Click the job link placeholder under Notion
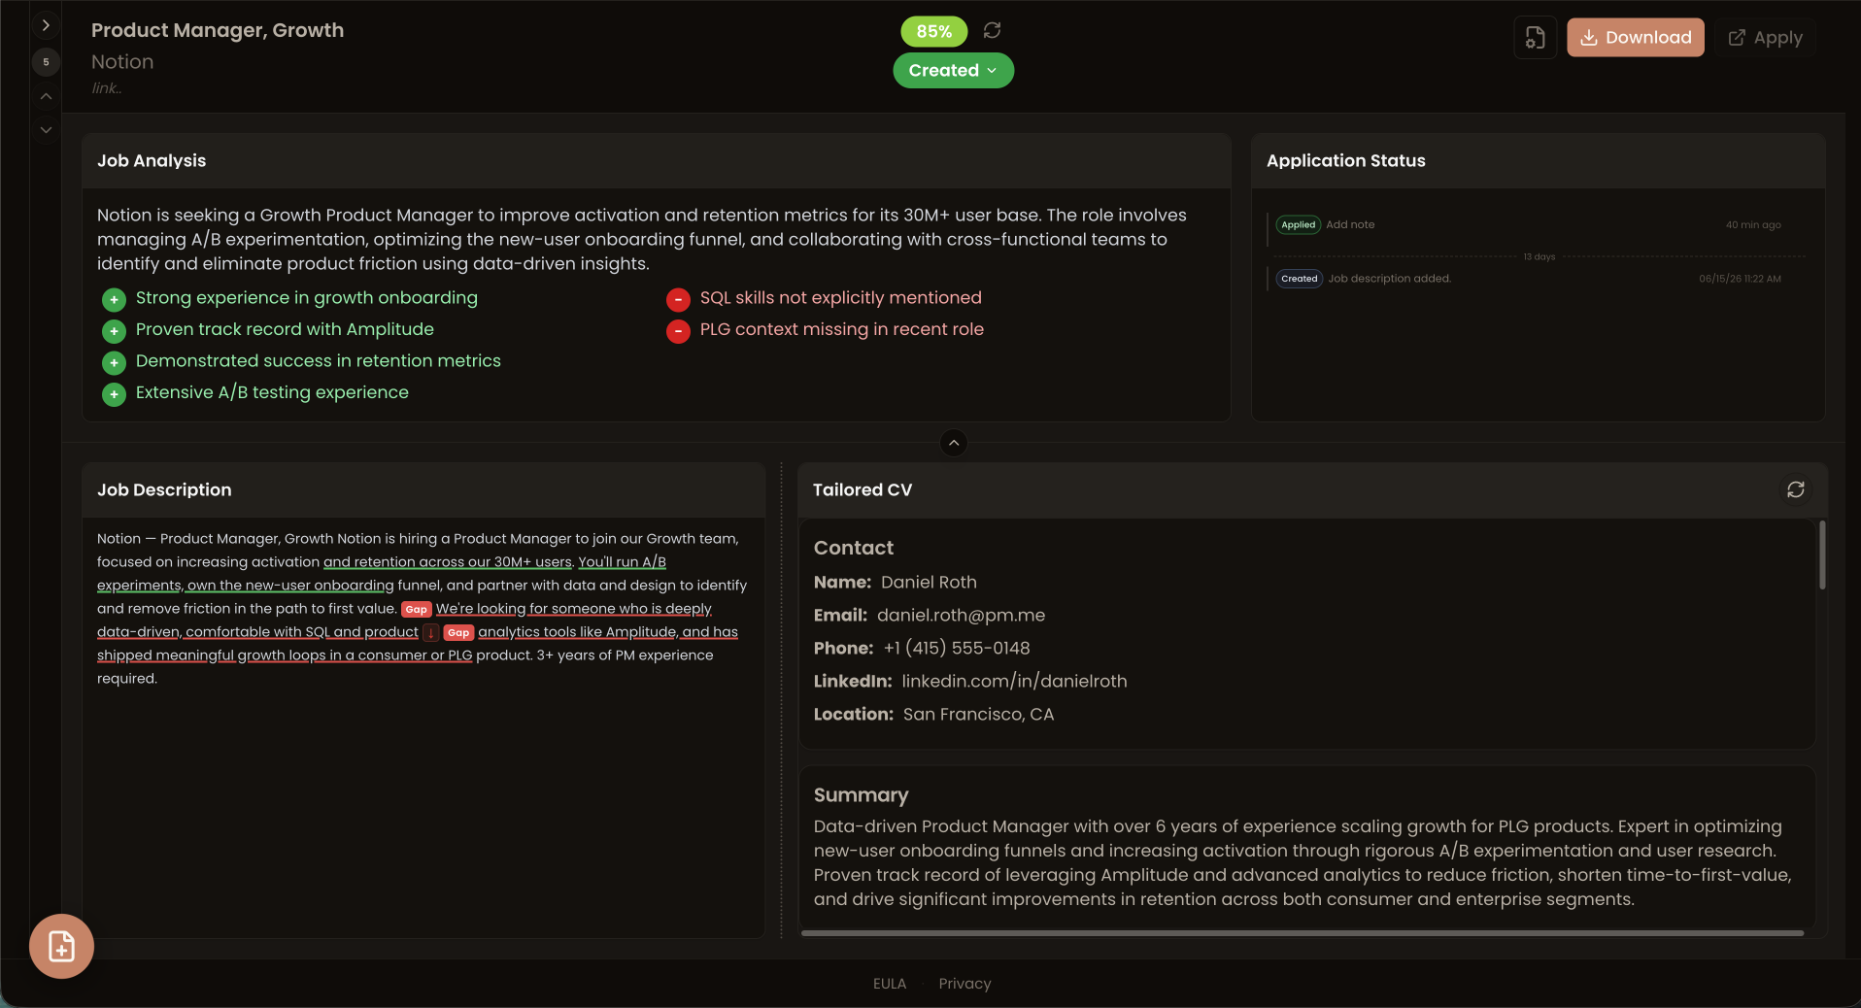This screenshot has height=1008, width=1861. (x=107, y=88)
